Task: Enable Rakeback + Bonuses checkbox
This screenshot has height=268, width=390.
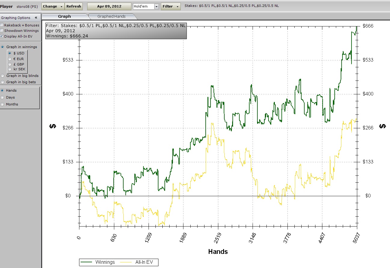Action: 2,25
